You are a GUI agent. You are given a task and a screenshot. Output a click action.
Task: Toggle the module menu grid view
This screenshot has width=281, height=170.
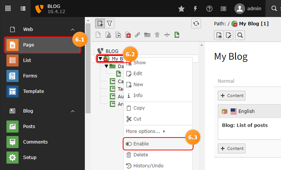coord(8,9)
